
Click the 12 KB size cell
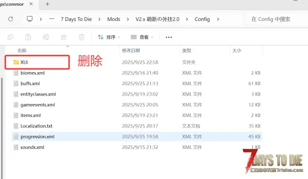pyautogui.click(x=254, y=105)
